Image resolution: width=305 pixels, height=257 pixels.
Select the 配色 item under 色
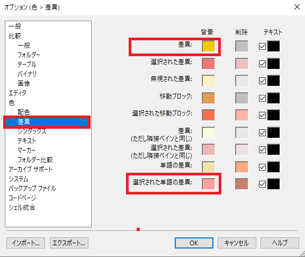click(24, 112)
